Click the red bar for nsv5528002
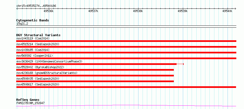The width and height of the screenshot is (244, 109). [95, 70]
